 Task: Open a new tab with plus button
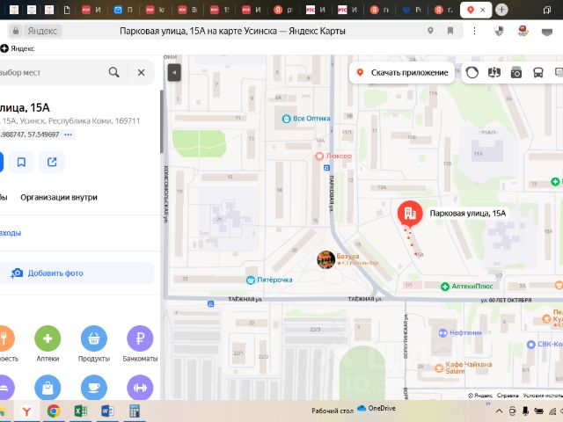[501, 10]
